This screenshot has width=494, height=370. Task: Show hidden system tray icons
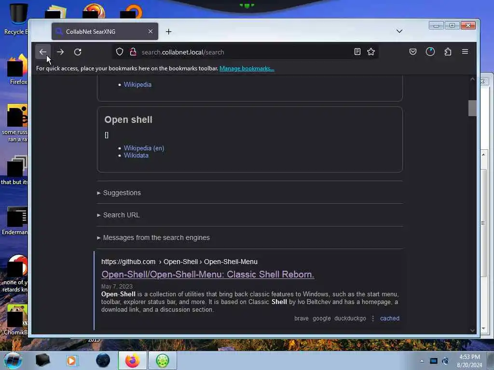(x=422, y=361)
